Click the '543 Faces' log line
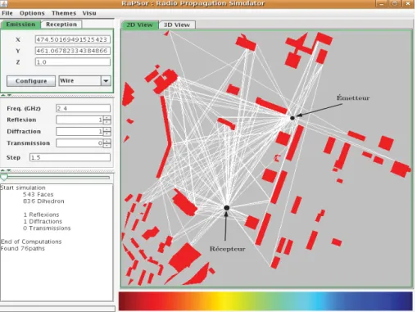Screen dimensions: 417x312 pyautogui.click(x=39, y=194)
